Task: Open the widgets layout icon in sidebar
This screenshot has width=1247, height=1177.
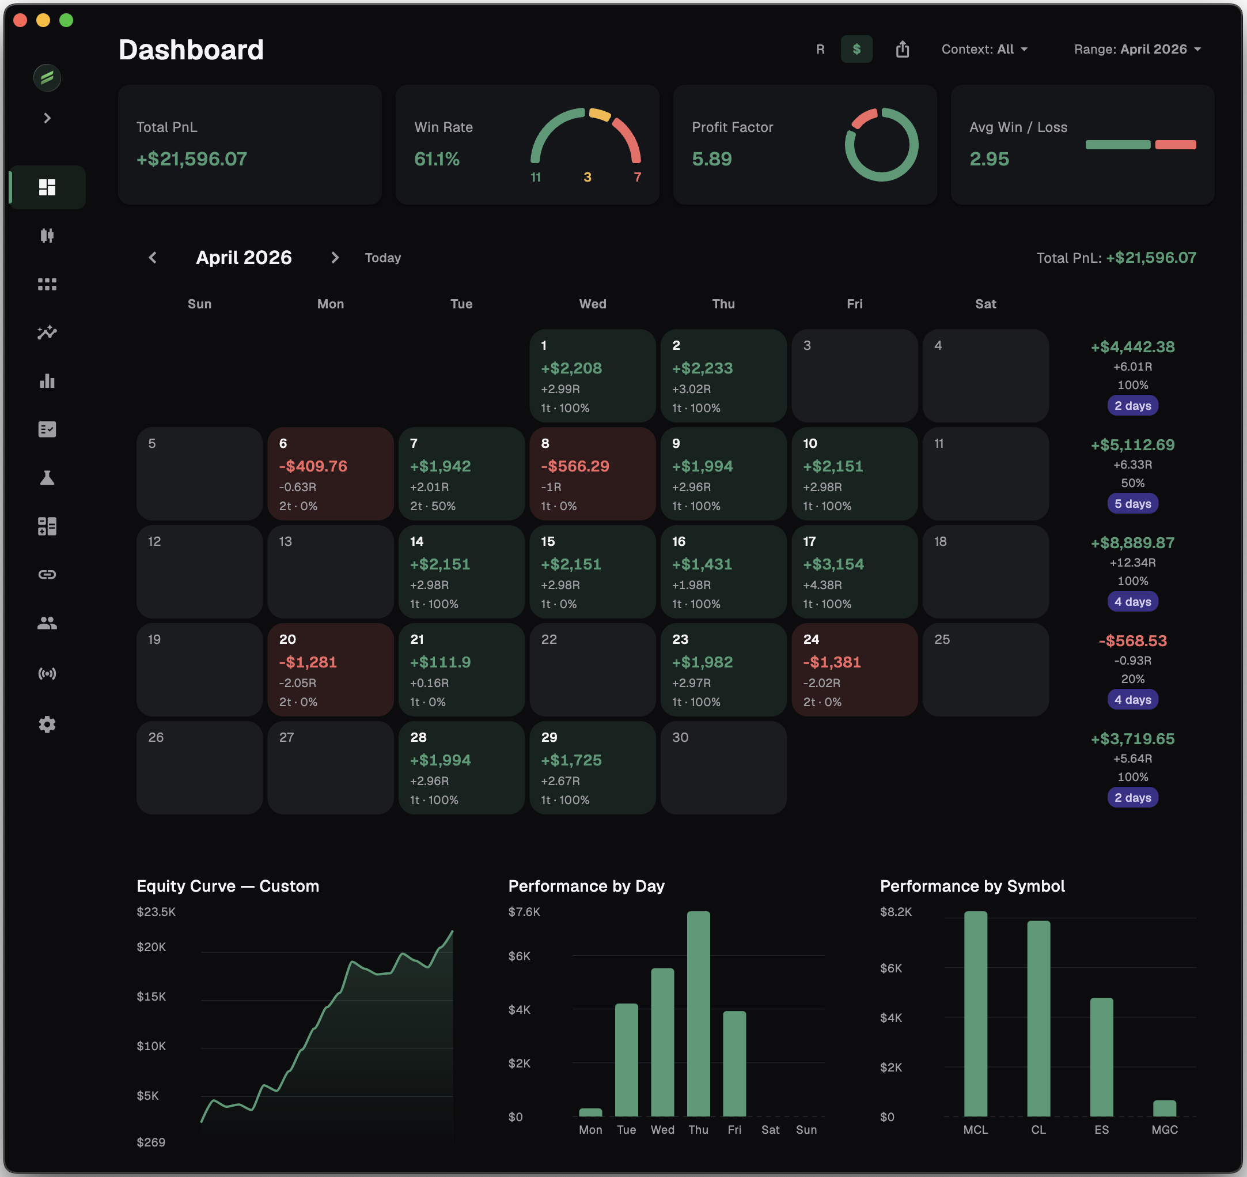Action: pos(47,526)
